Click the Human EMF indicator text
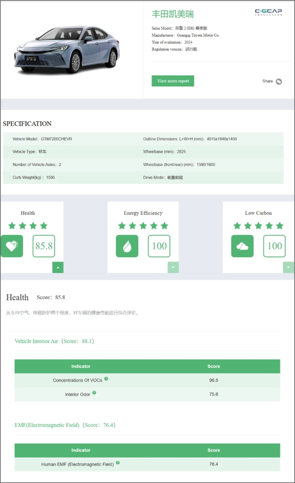The width and height of the screenshot is (295, 483). coord(78,465)
